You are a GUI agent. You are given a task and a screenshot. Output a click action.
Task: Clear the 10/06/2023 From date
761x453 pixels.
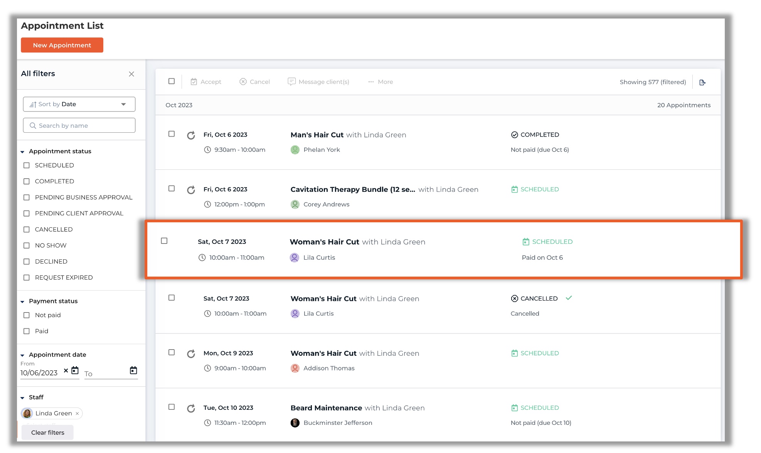coord(66,370)
